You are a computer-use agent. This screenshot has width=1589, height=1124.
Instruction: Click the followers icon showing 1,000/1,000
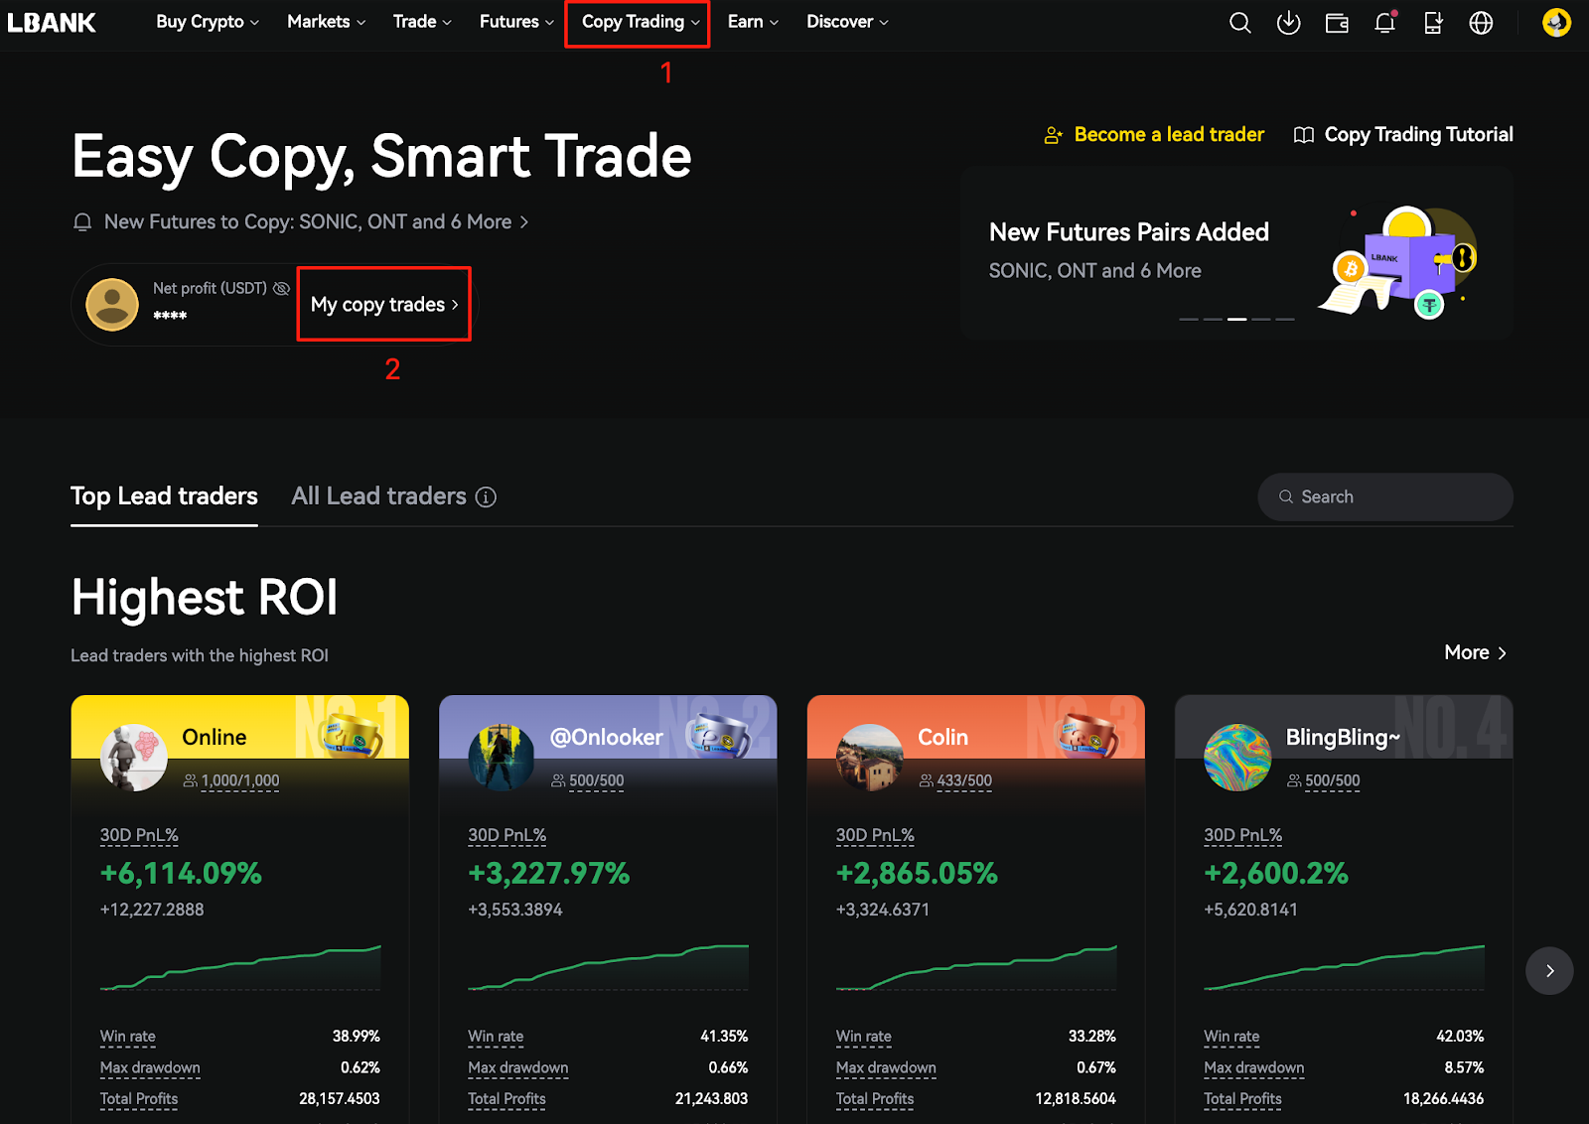click(x=190, y=781)
